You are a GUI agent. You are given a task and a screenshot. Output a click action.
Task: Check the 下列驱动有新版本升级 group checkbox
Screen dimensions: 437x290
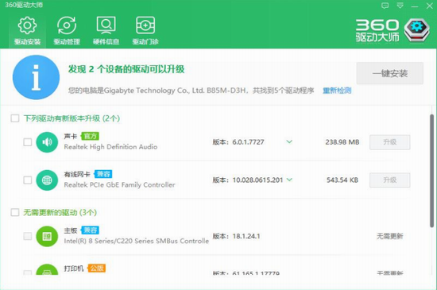15,118
